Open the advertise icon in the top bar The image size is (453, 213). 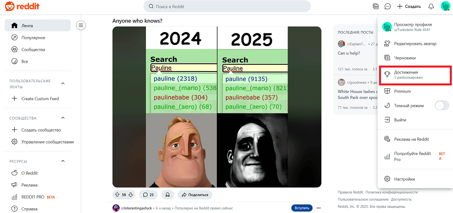[x=376, y=6]
